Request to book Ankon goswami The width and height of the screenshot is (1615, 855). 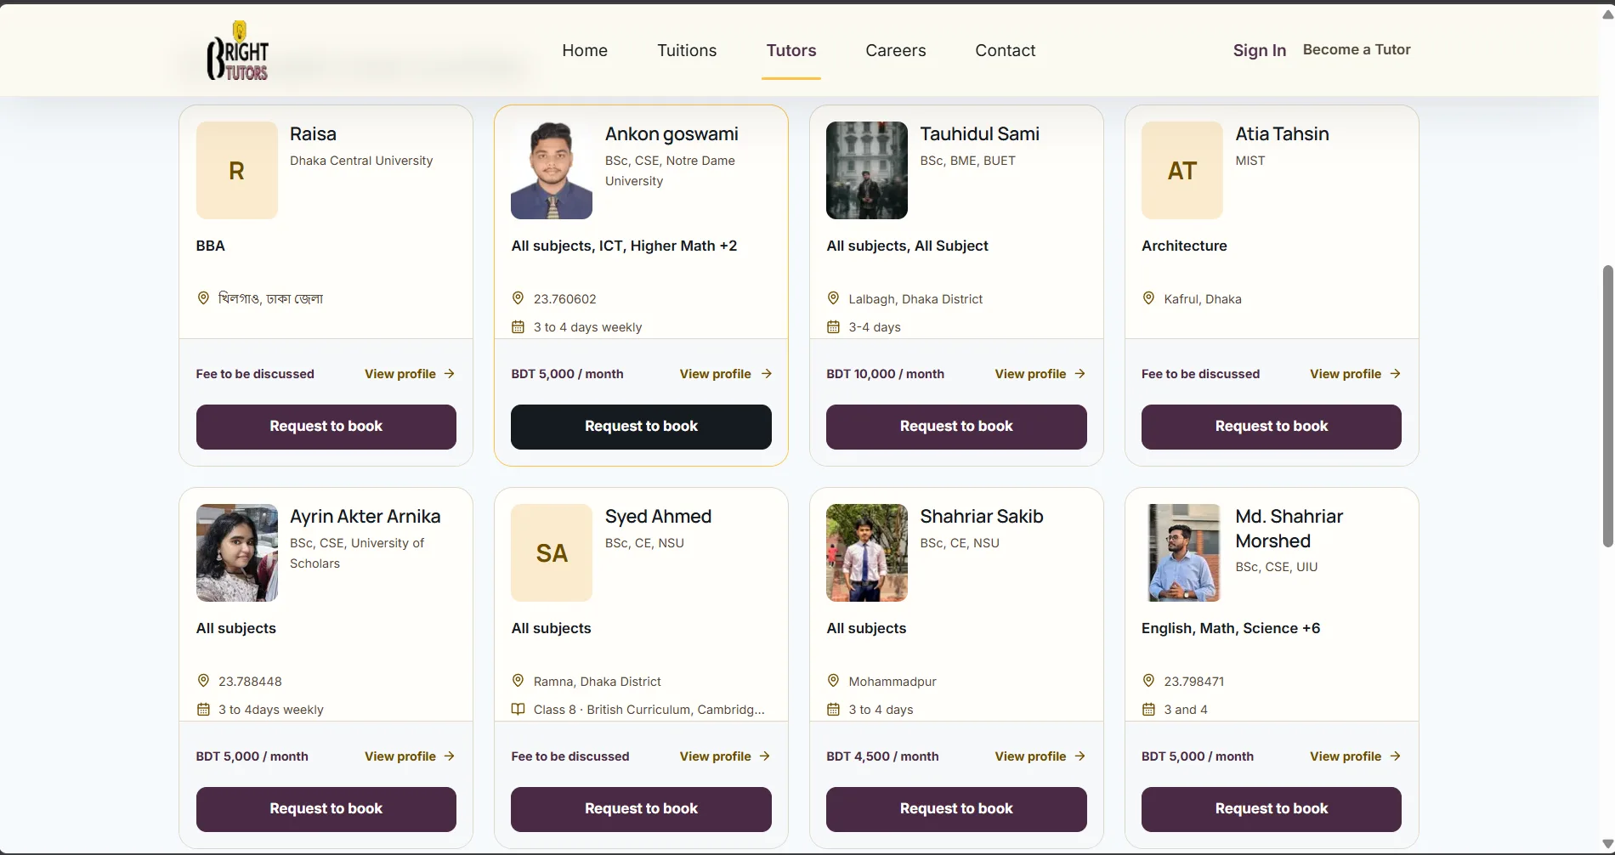click(x=641, y=427)
